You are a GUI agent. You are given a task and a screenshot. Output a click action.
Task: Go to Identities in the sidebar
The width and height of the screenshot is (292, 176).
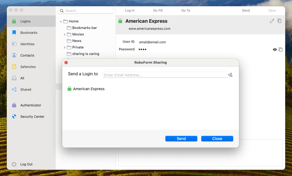click(31, 44)
